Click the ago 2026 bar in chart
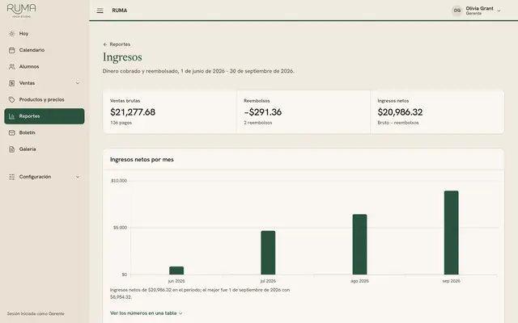The height and width of the screenshot is (323, 518). [x=359, y=245]
